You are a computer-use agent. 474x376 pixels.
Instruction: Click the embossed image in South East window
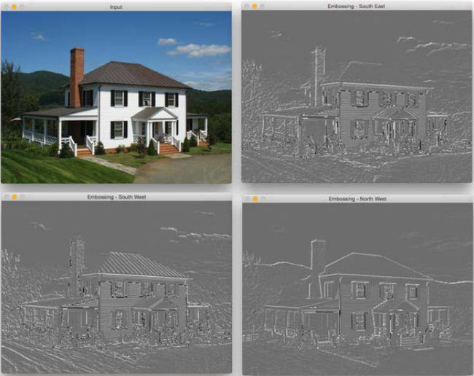pyautogui.click(x=357, y=96)
